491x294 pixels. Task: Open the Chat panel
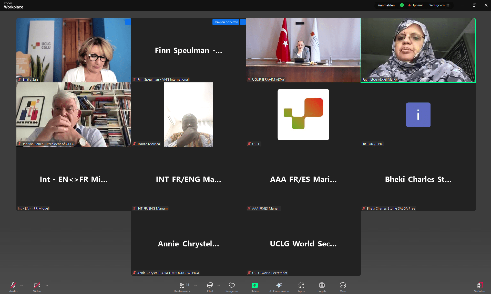[x=210, y=287]
